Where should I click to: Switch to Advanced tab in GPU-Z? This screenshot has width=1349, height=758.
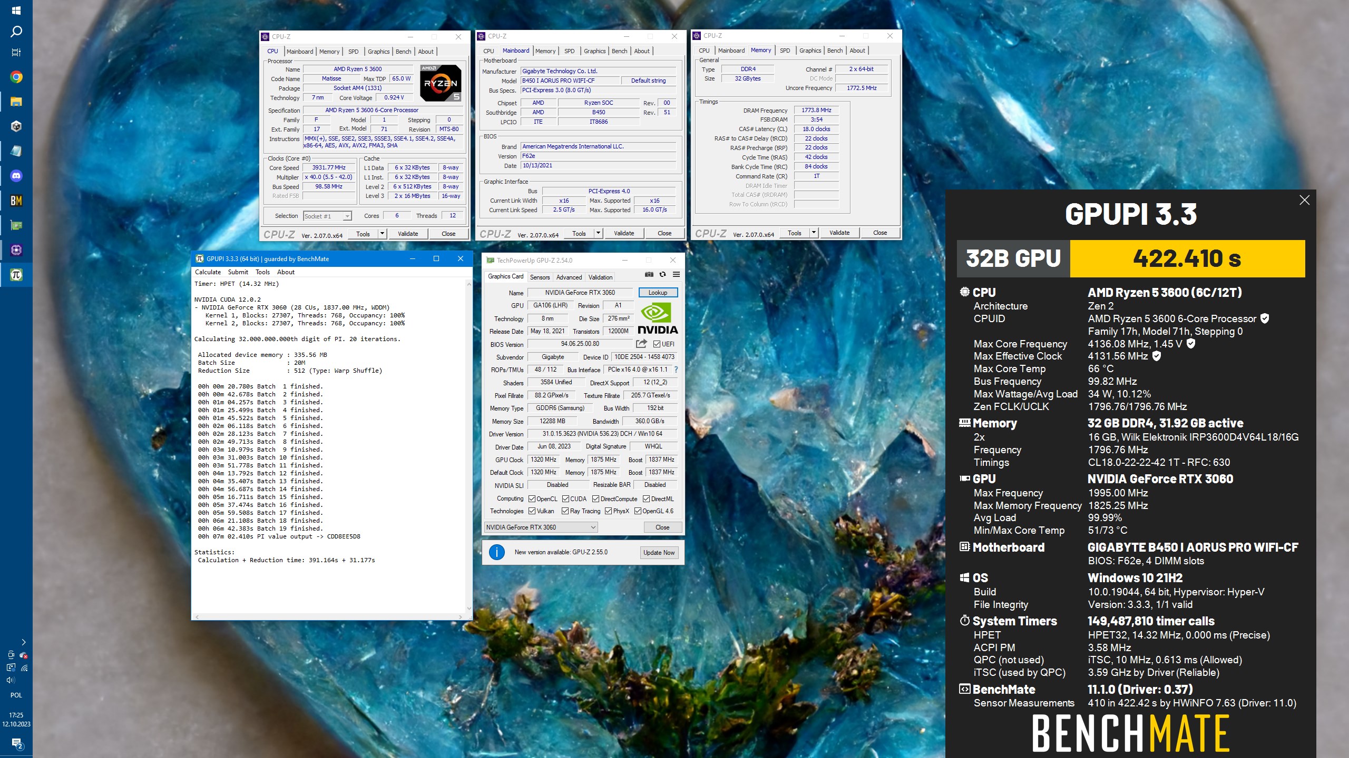tap(569, 277)
